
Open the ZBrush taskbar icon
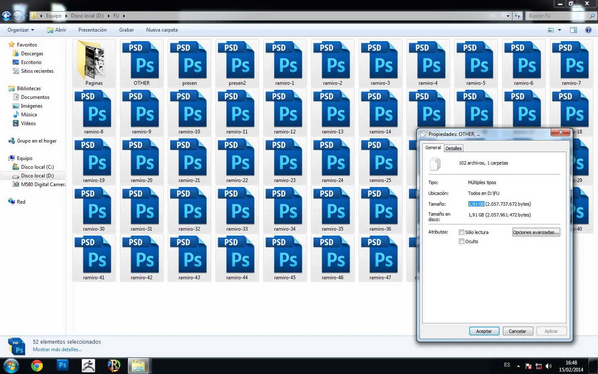point(88,366)
